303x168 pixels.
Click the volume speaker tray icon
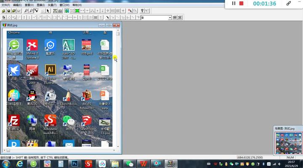coord(279,164)
